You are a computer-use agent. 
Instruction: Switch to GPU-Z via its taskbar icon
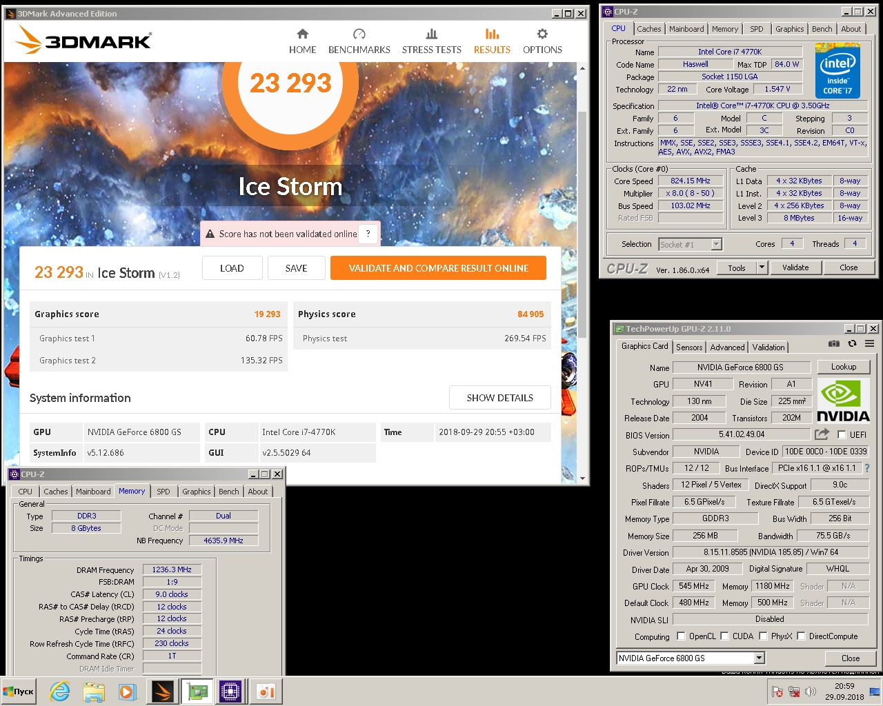click(197, 692)
